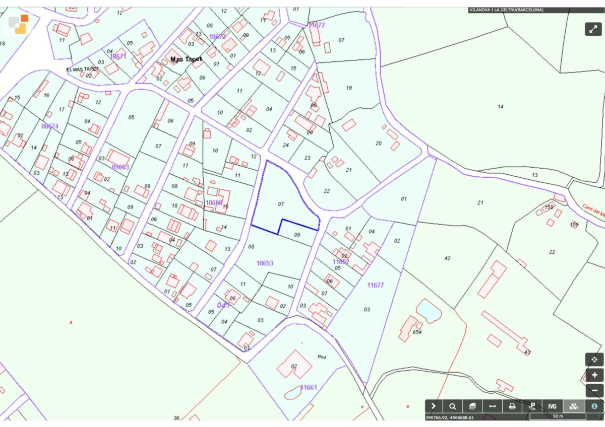Screen dimensions: 605x427
Task: Click the printer icon to print map
Action: pos(512,406)
